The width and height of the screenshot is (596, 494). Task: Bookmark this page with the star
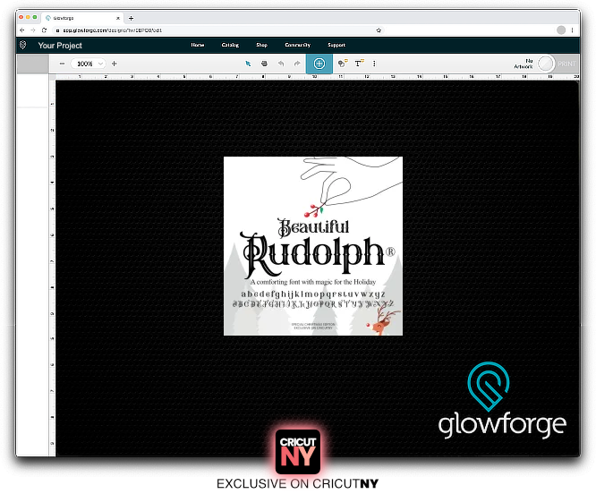tap(379, 30)
